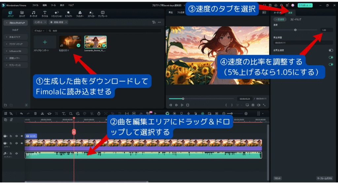This screenshot has width=338, height=190.
Task: Open the メディア (Media) tab icon
Action: (10, 14)
